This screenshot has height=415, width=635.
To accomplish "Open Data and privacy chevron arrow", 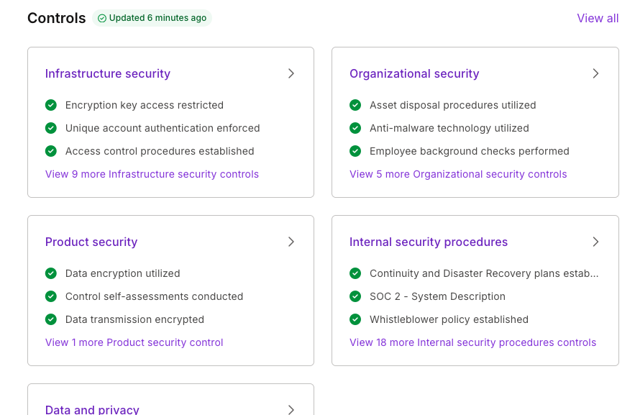I will tap(291, 409).
